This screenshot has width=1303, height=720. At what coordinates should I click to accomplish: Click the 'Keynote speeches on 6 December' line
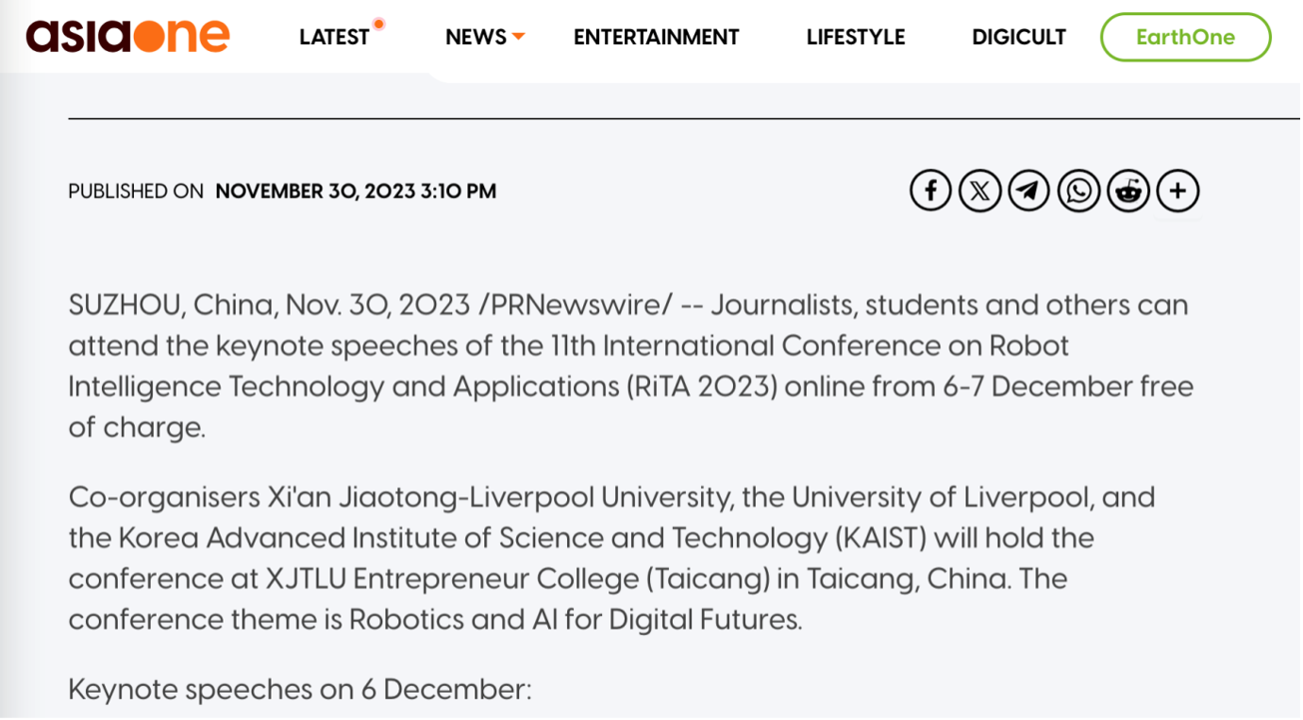click(x=300, y=690)
